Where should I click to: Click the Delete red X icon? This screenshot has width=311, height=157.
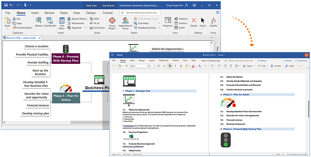coord(194,22)
